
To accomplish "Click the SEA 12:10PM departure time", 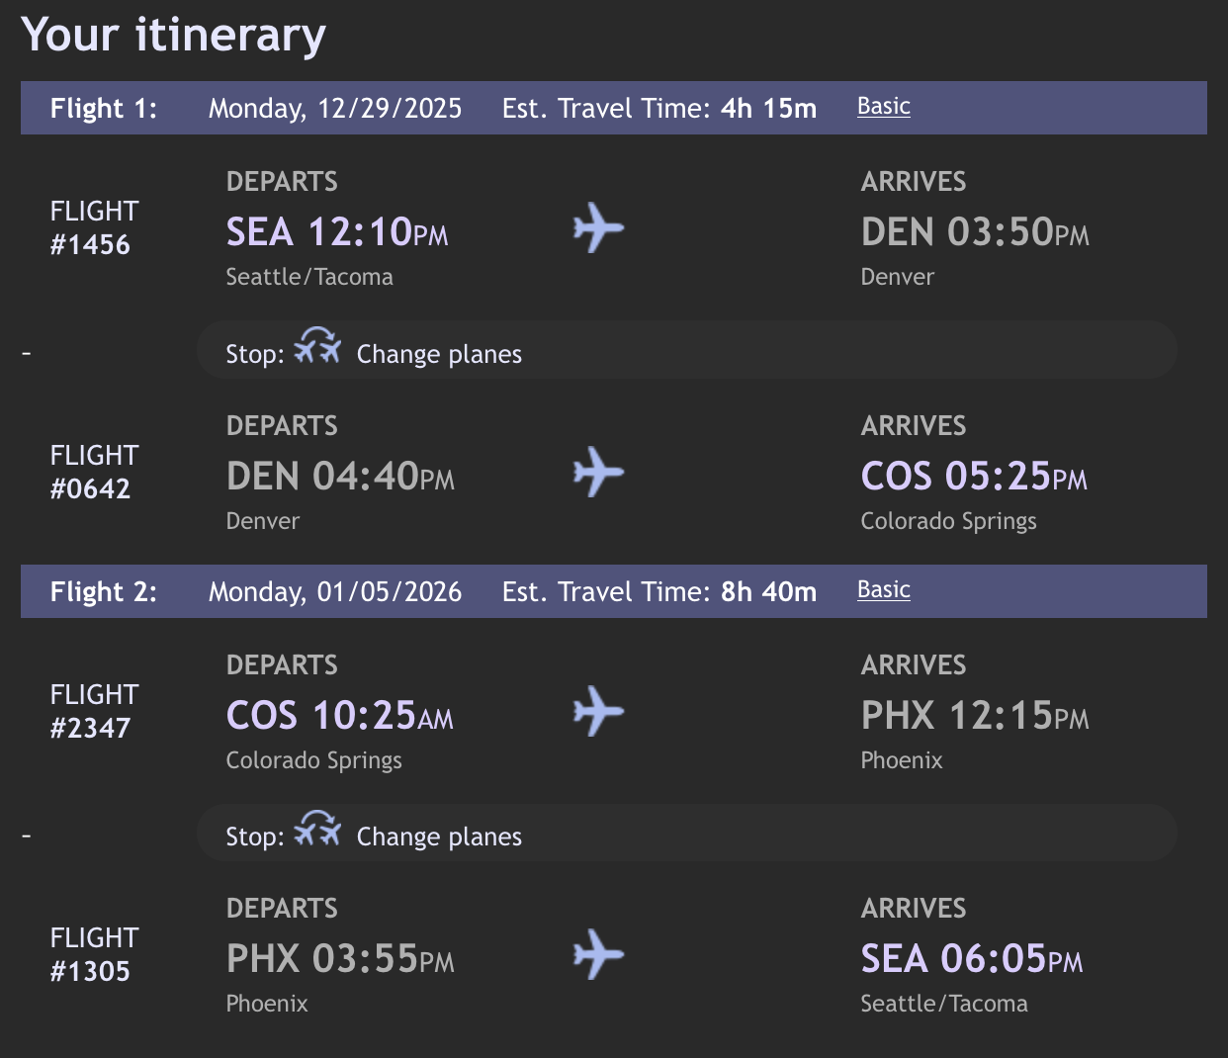I will click(336, 232).
